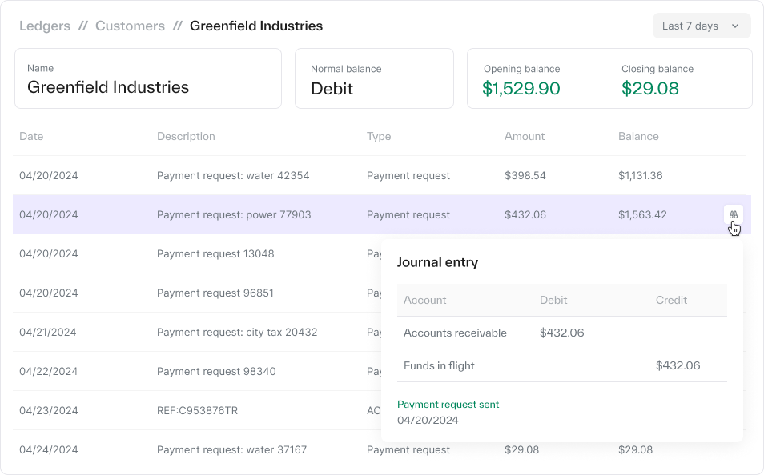Click the binoculars icon on the highlighted row
The width and height of the screenshot is (764, 475).
(x=733, y=215)
